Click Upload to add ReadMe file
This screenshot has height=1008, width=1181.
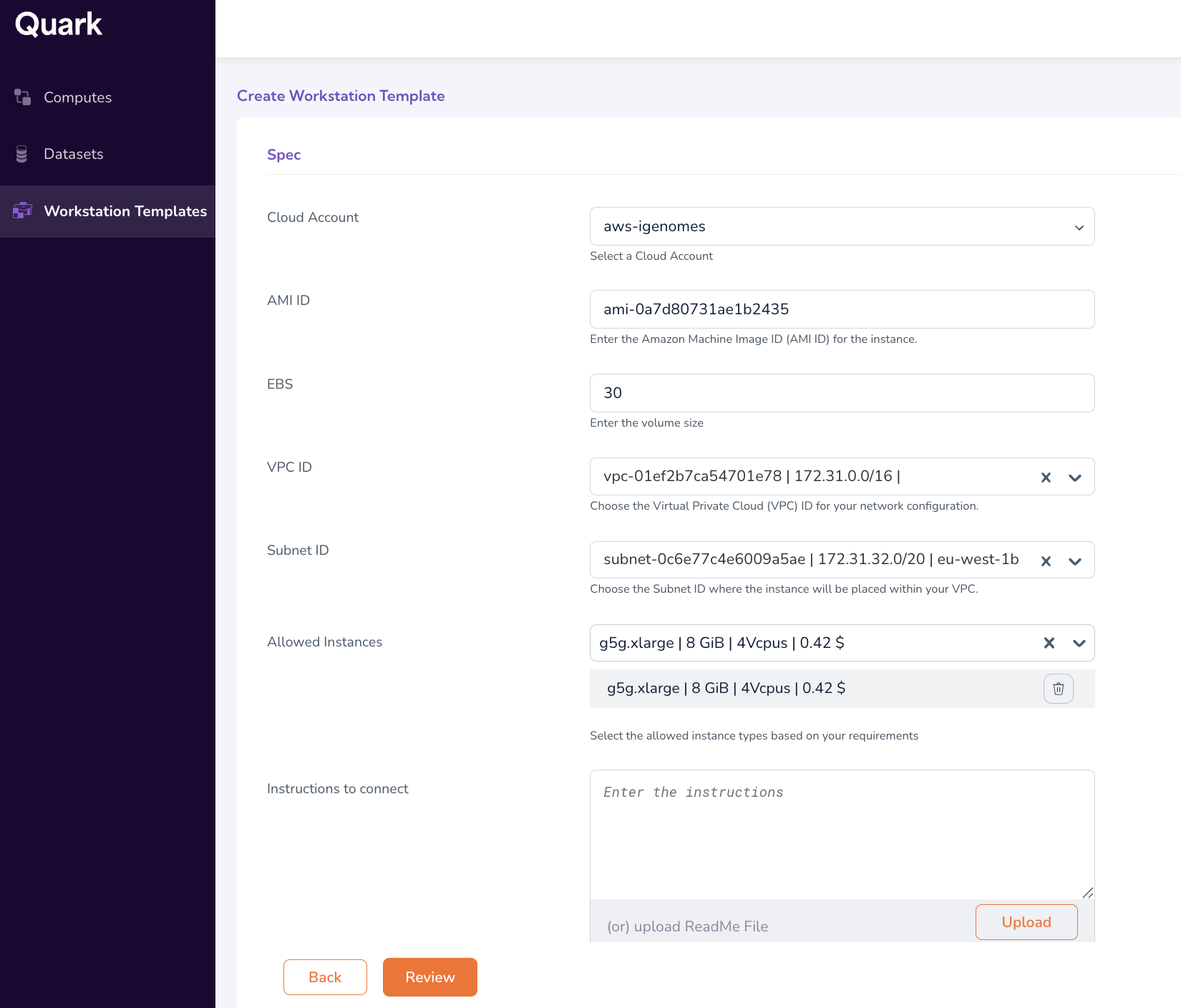pos(1026,922)
